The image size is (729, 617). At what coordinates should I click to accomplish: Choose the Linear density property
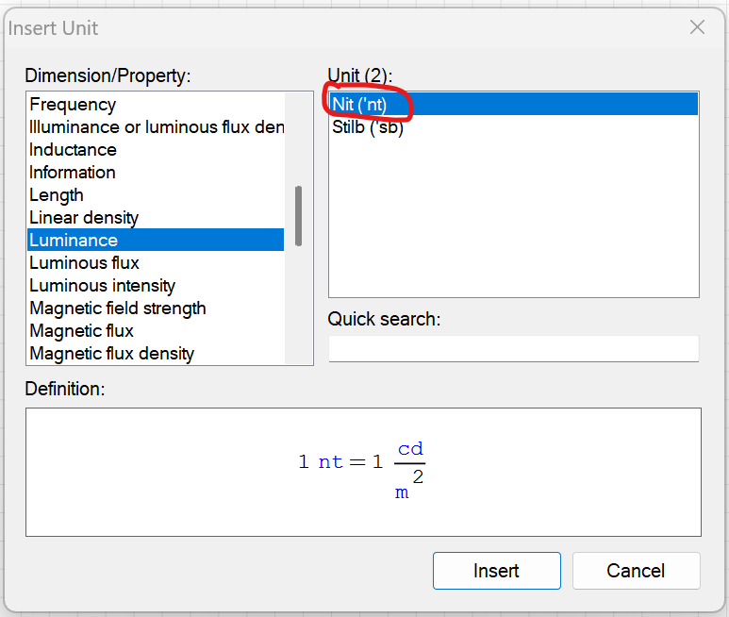[x=84, y=218]
